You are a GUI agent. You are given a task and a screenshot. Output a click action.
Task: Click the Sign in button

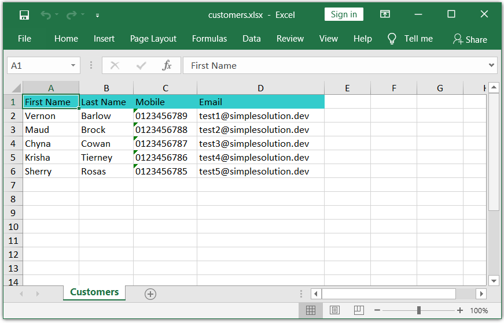pos(344,14)
